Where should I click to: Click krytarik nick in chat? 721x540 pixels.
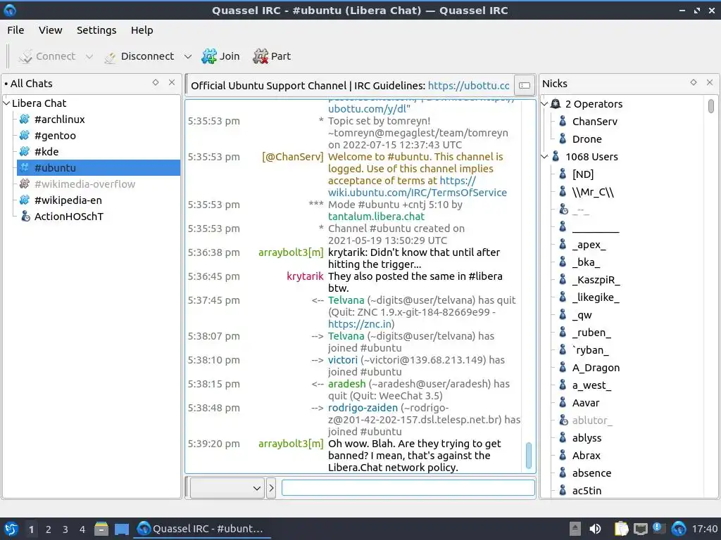[305, 276]
